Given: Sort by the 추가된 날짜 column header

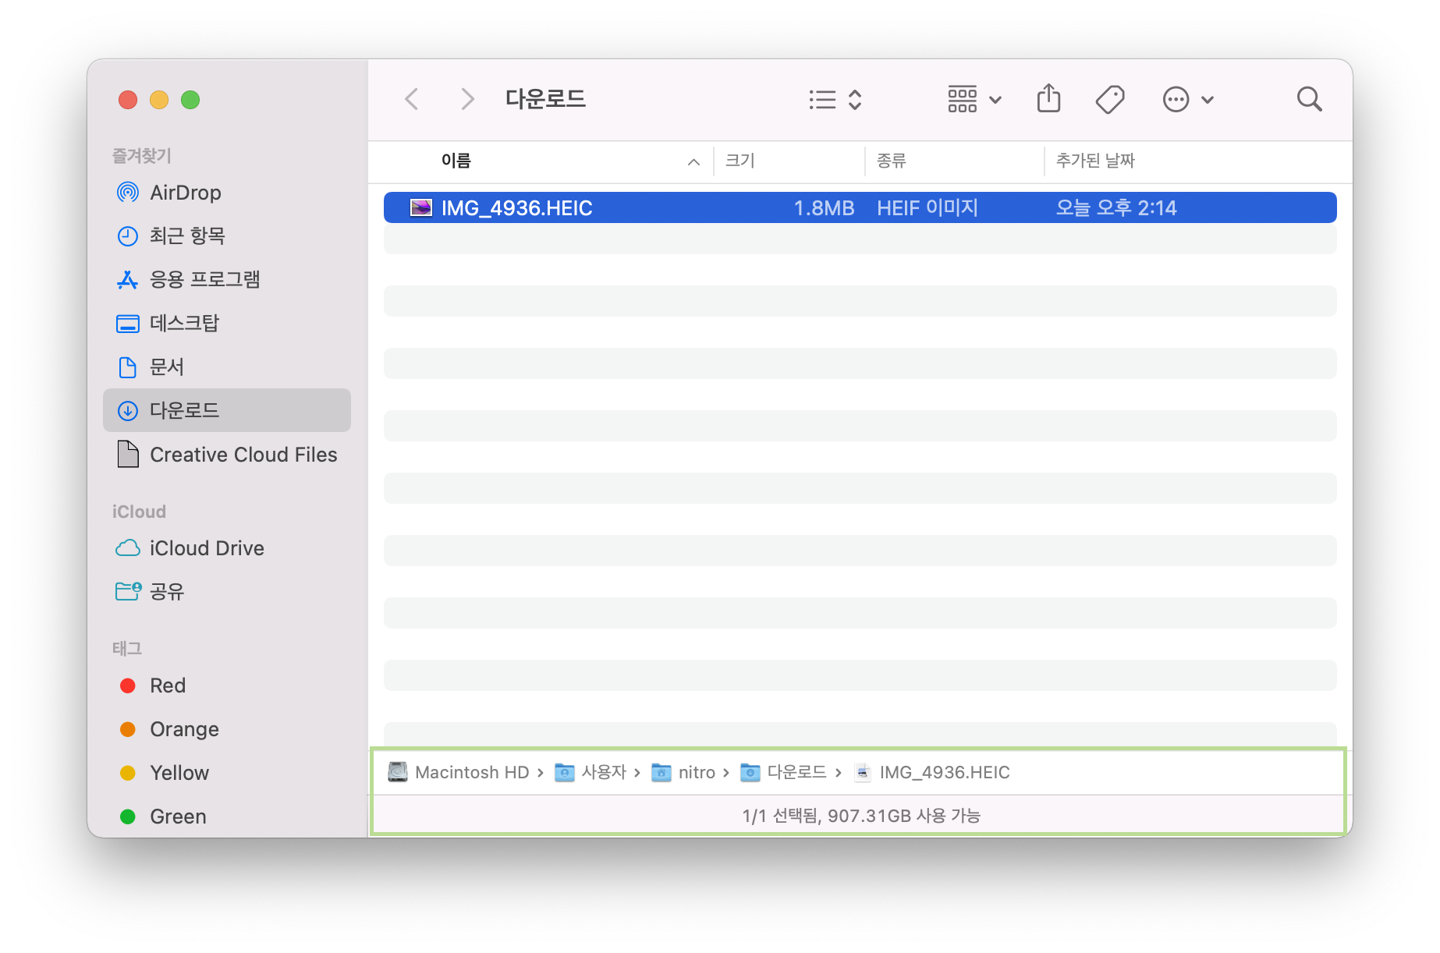Looking at the screenshot, I should point(1095,161).
